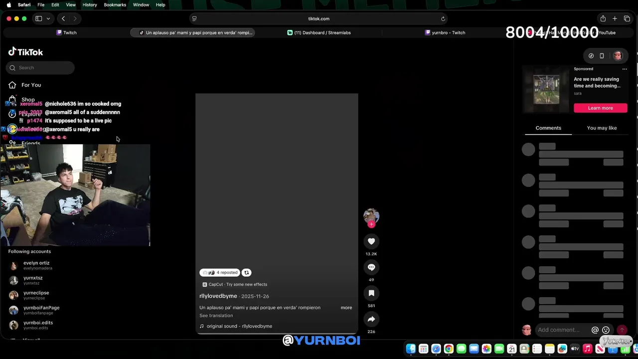
Task: Select the Comments tab
Action: [x=548, y=128]
